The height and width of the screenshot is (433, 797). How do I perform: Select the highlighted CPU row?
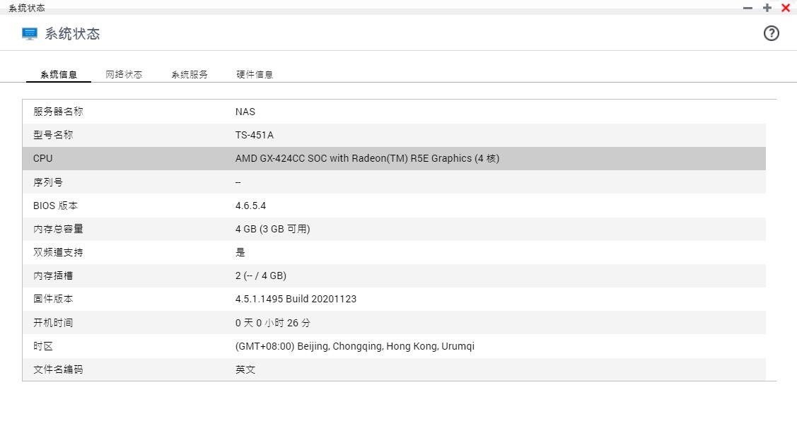pyautogui.click(x=393, y=158)
